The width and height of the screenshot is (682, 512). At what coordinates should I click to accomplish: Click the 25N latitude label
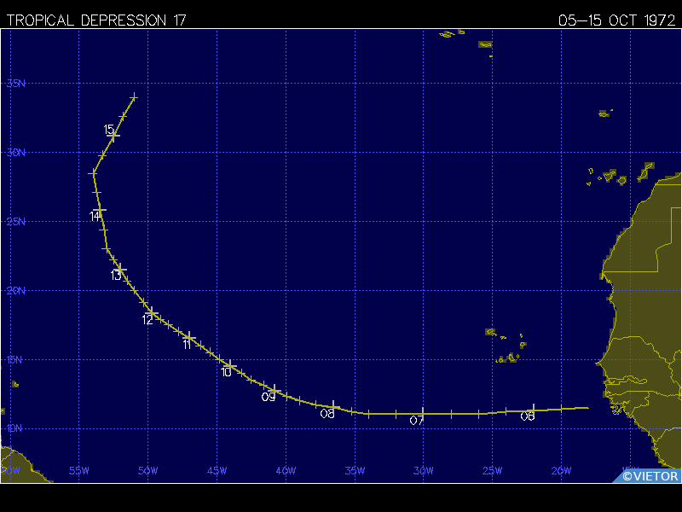pyautogui.click(x=16, y=221)
